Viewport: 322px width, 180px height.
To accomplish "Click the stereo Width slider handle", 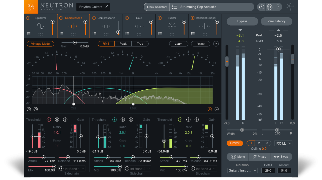I will click(242, 130).
